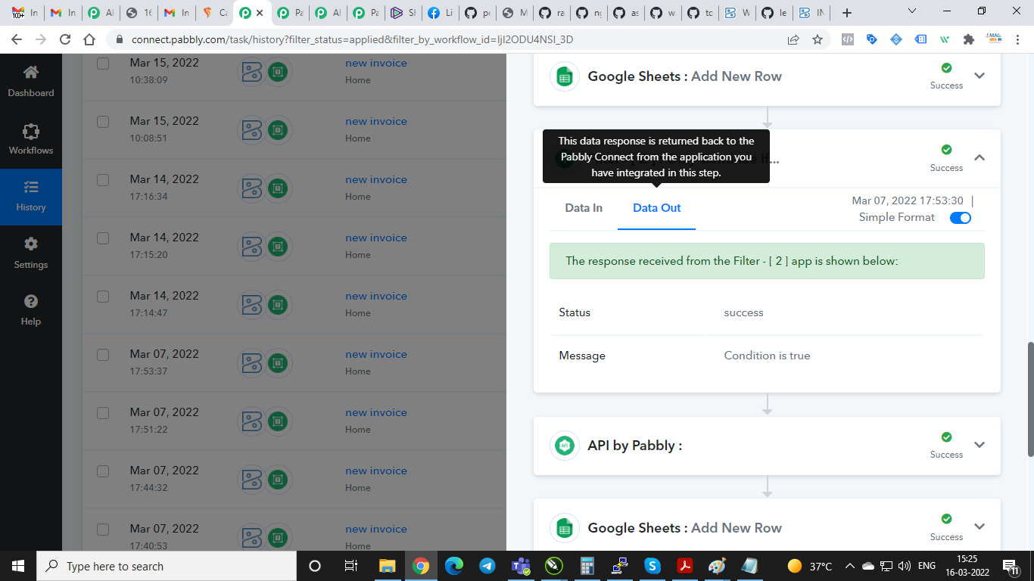Open the Windows Start menu
Image resolution: width=1034 pixels, height=581 pixels.
point(18,566)
